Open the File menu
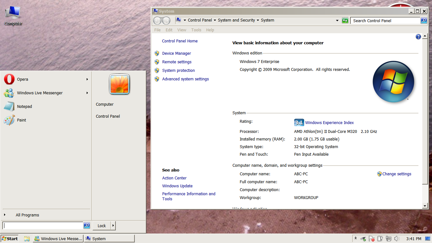Screen dimensions: 432x243 (157, 30)
